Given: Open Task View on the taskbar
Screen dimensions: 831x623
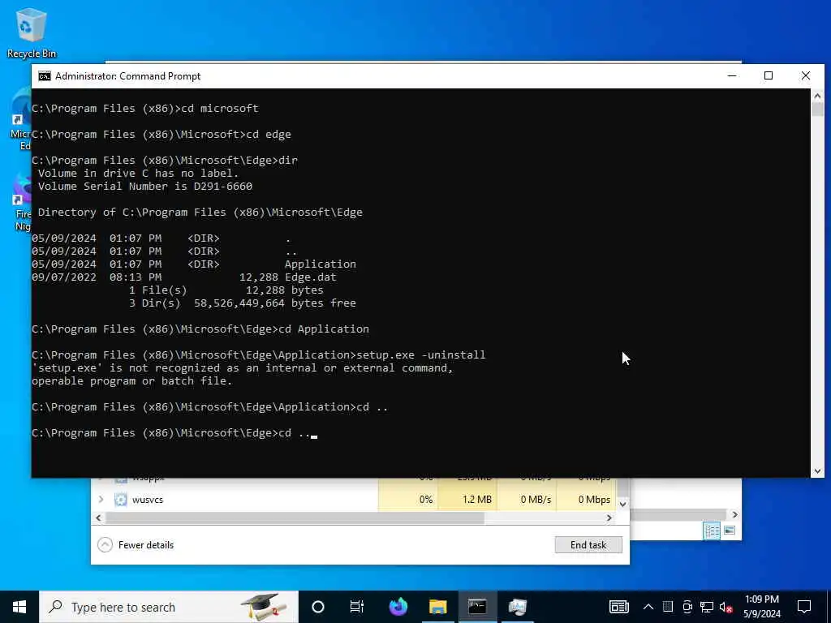Looking at the screenshot, I should [x=357, y=607].
